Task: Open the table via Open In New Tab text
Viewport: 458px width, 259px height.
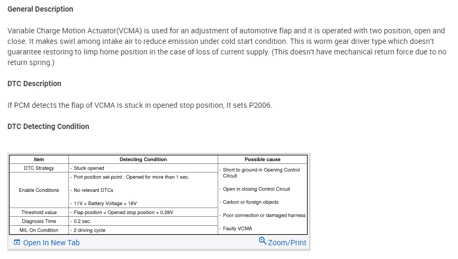Action: coord(51,243)
